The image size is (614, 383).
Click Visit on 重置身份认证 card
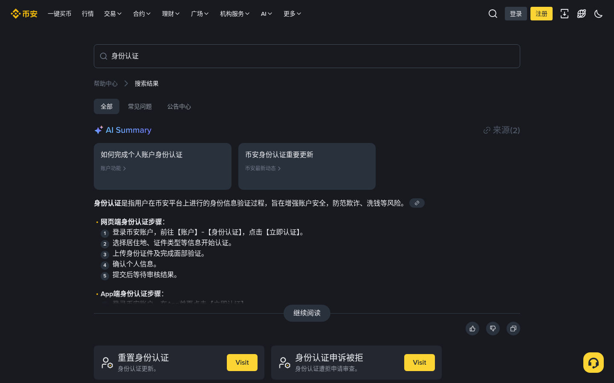coord(242,363)
